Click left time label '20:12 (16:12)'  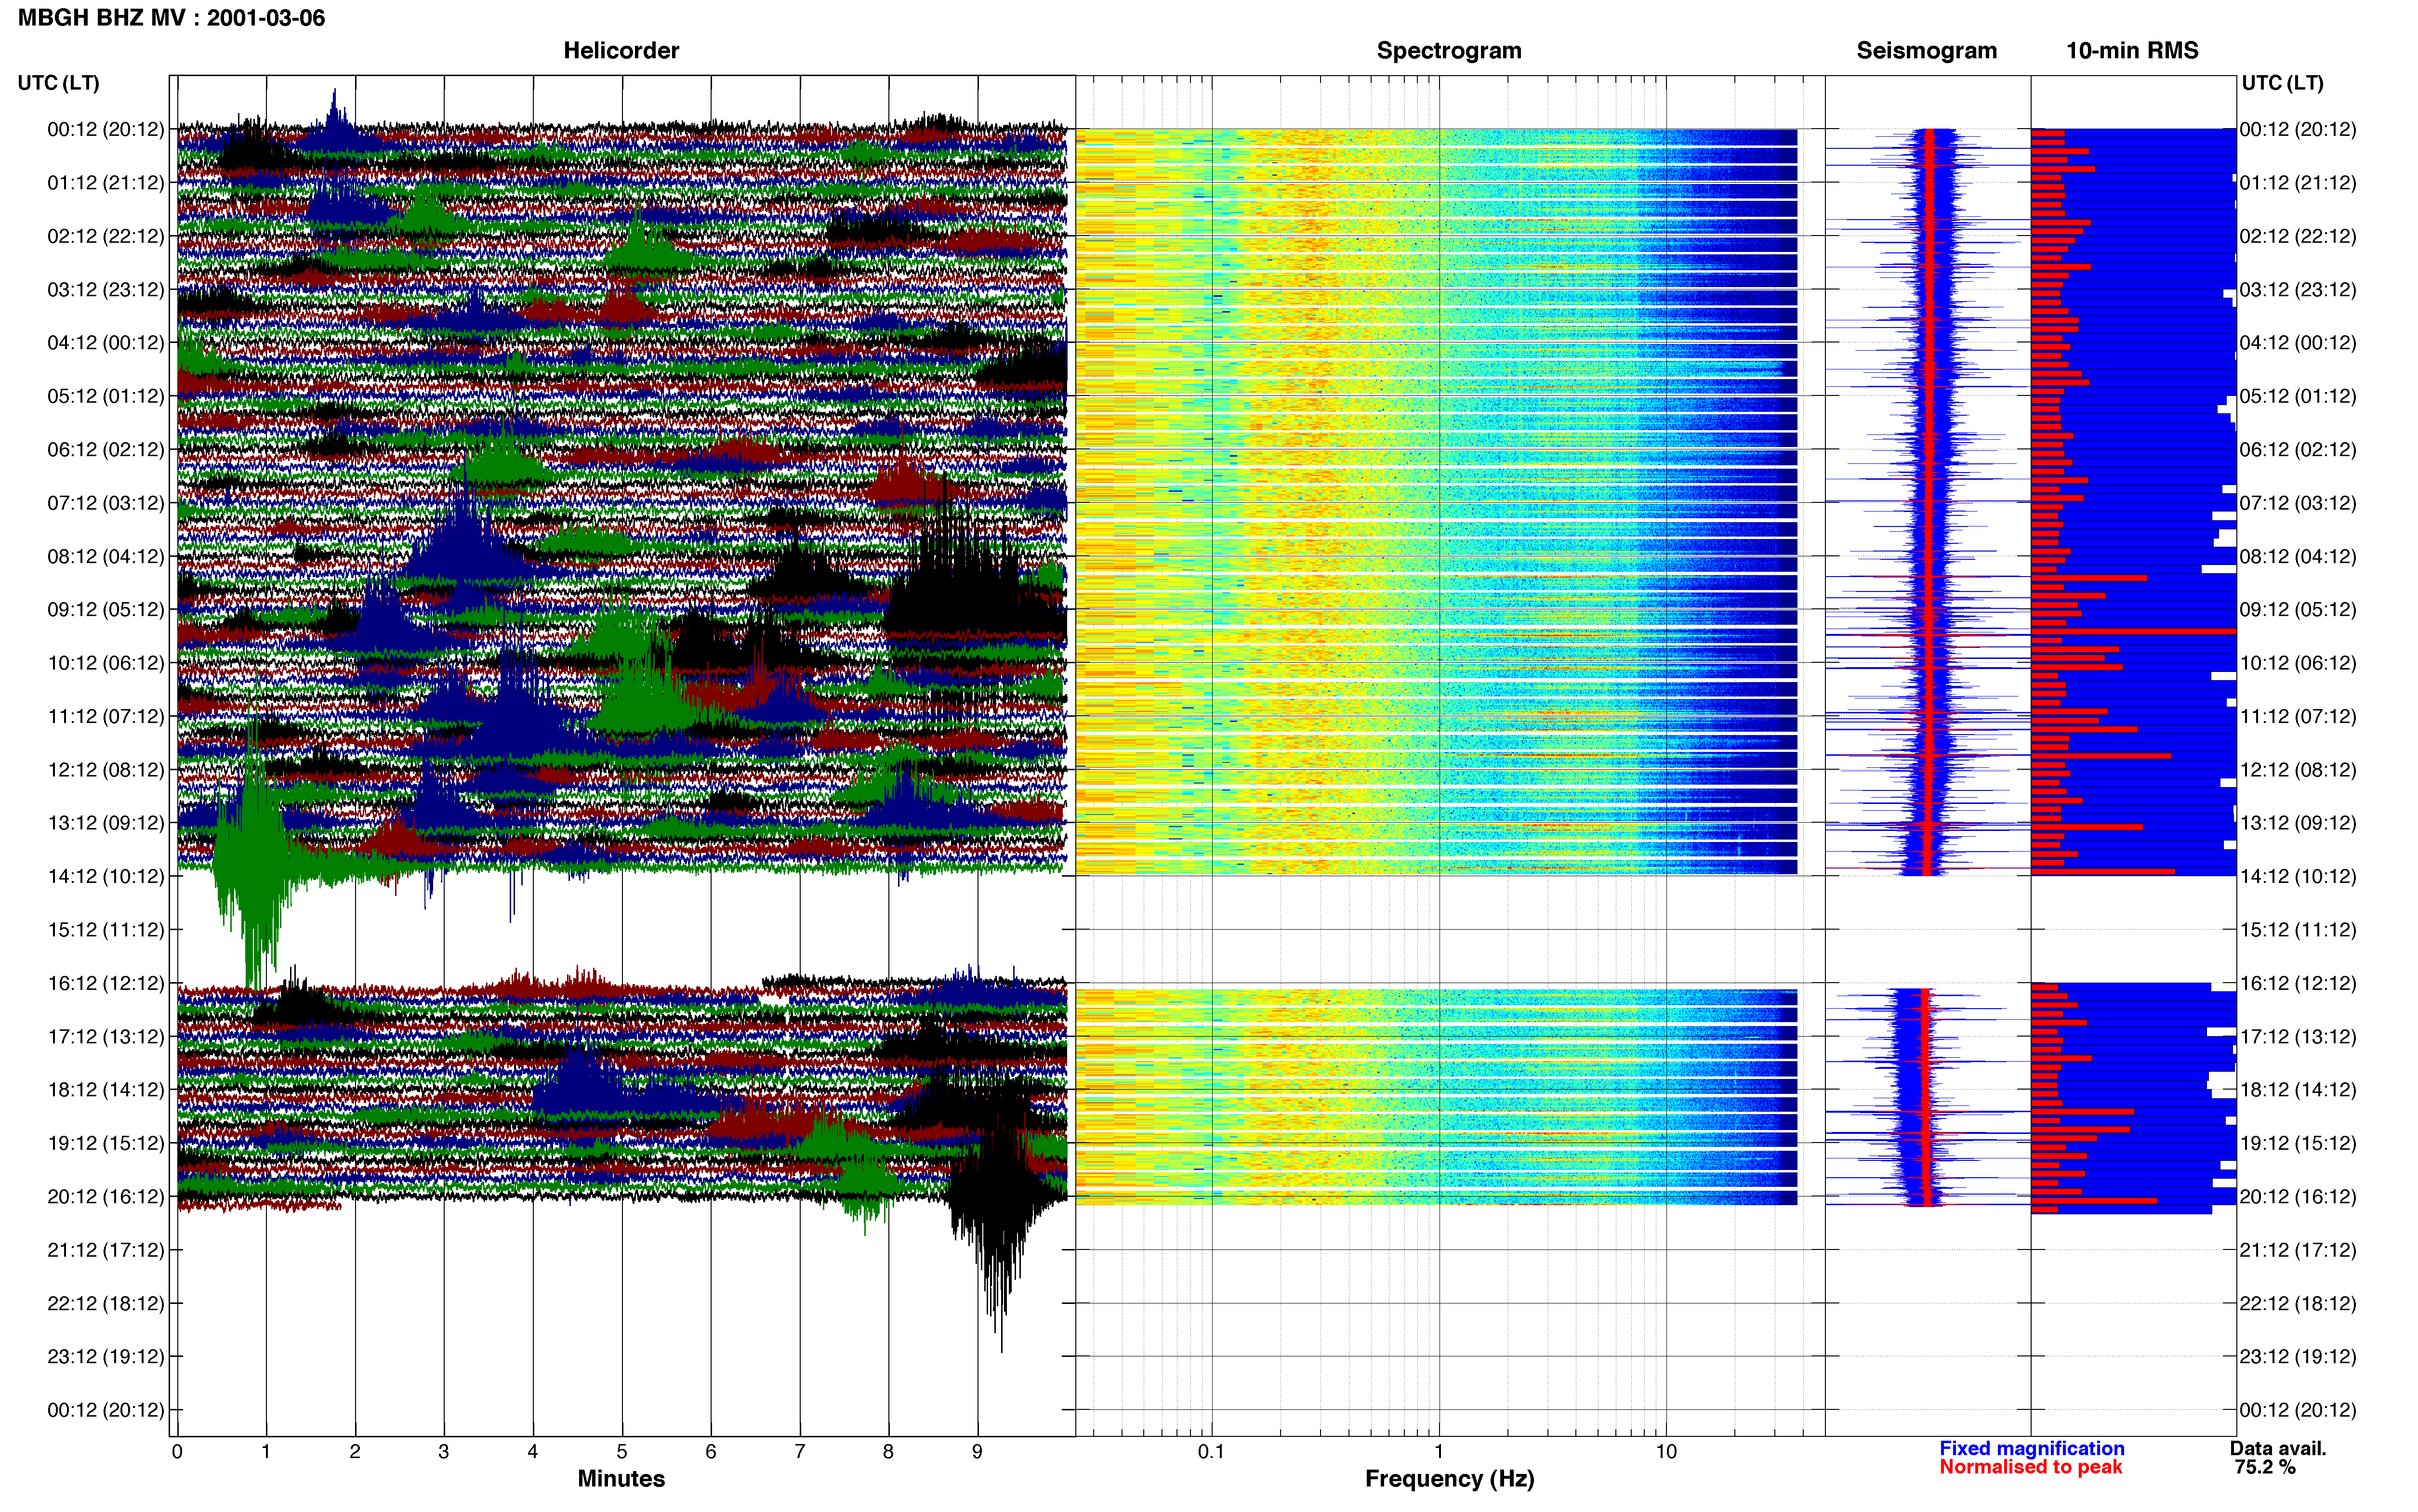[x=106, y=1197]
